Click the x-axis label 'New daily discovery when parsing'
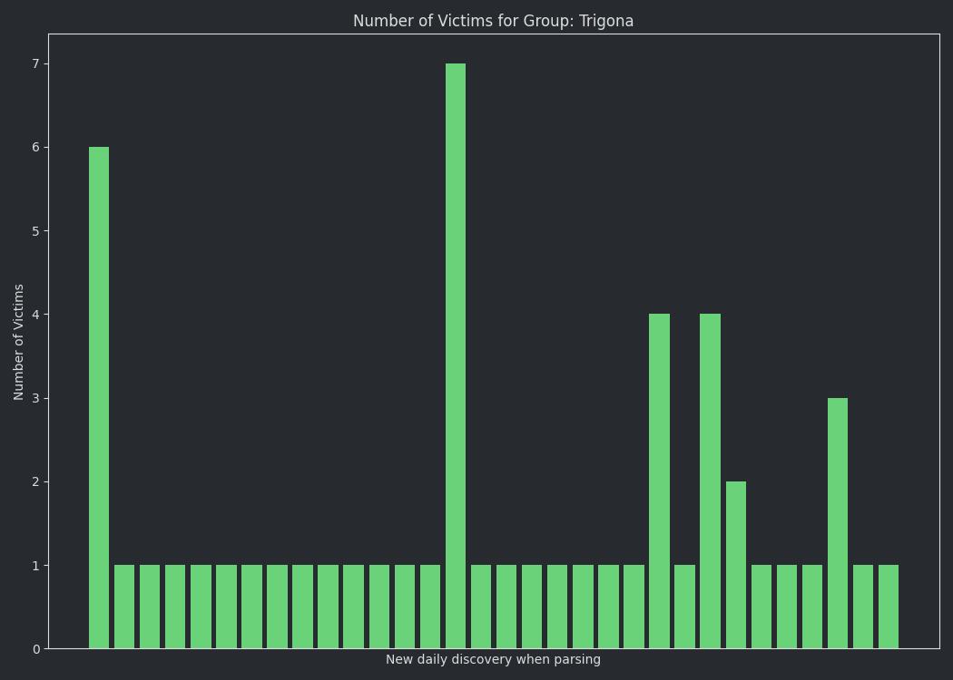953x680 pixels. click(x=493, y=659)
